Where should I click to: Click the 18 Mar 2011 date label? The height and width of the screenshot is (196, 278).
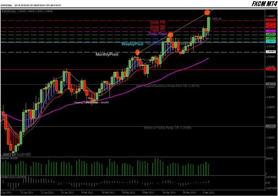coord(169,192)
